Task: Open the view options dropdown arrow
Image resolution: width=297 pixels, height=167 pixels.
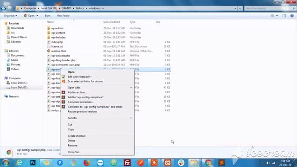Action: coord(277,16)
